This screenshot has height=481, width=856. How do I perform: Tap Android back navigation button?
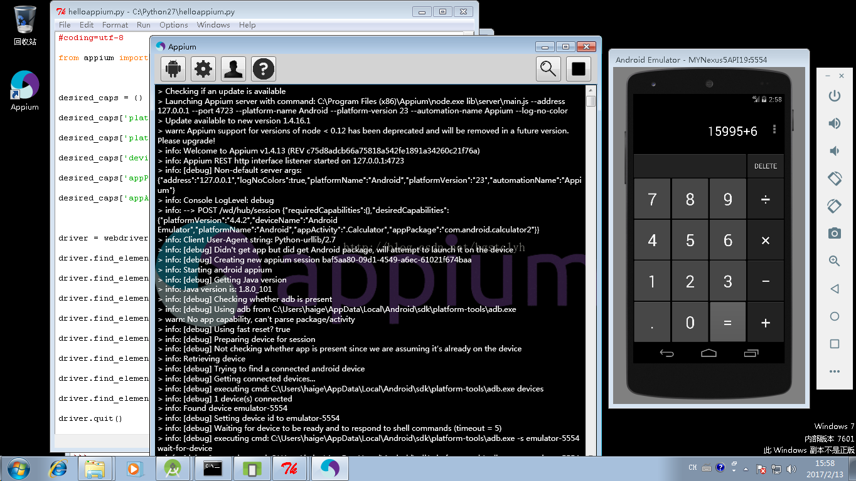click(666, 353)
